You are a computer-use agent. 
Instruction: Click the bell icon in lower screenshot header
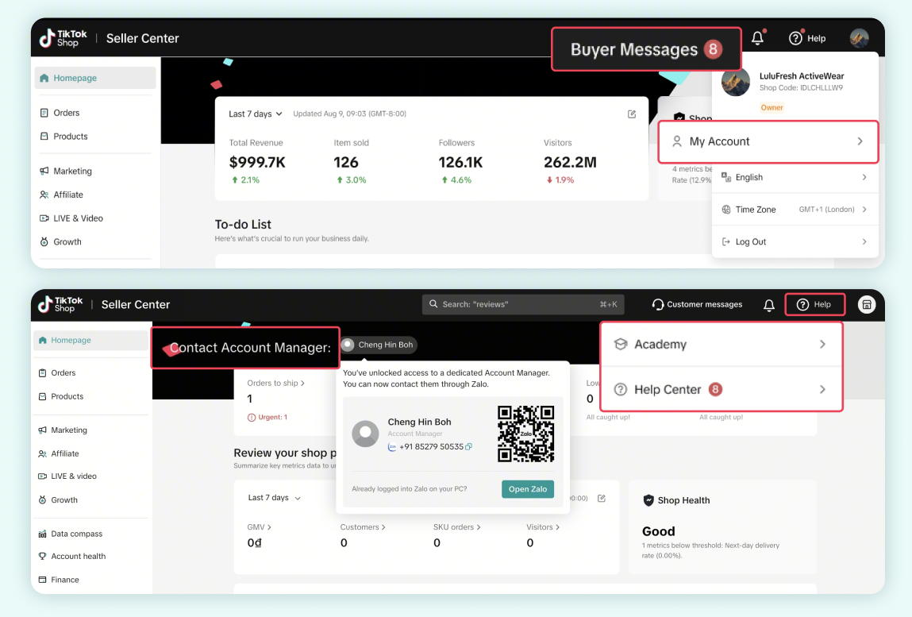click(769, 304)
